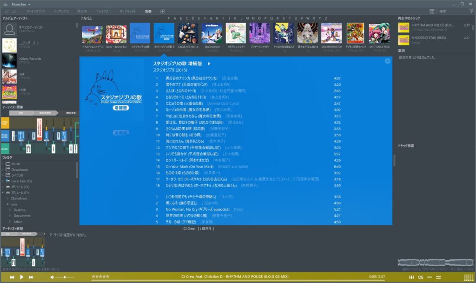The width and height of the screenshot is (476, 283).
Task: Expand the Music folder tree node
Action: tap(3, 164)
